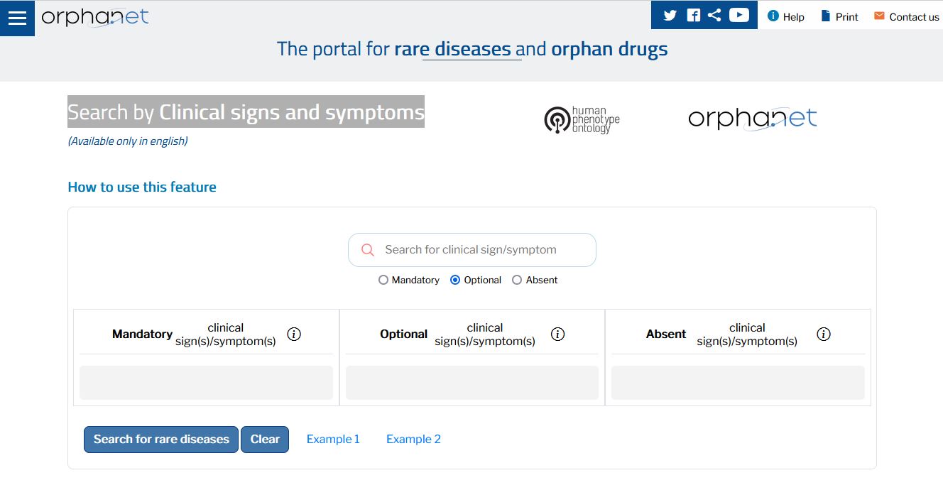Click the Search by Clinical signs and symptoms heading
943x485 pixels.
[246, 112]
